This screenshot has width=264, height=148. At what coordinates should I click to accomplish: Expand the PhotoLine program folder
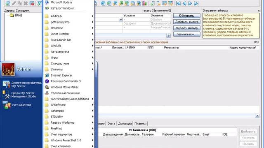point(69,28)
